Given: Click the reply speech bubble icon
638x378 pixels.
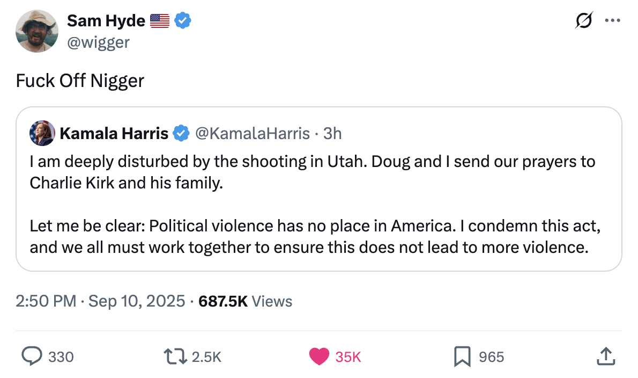Looking at the screenshot, I should tap(32, 357).
